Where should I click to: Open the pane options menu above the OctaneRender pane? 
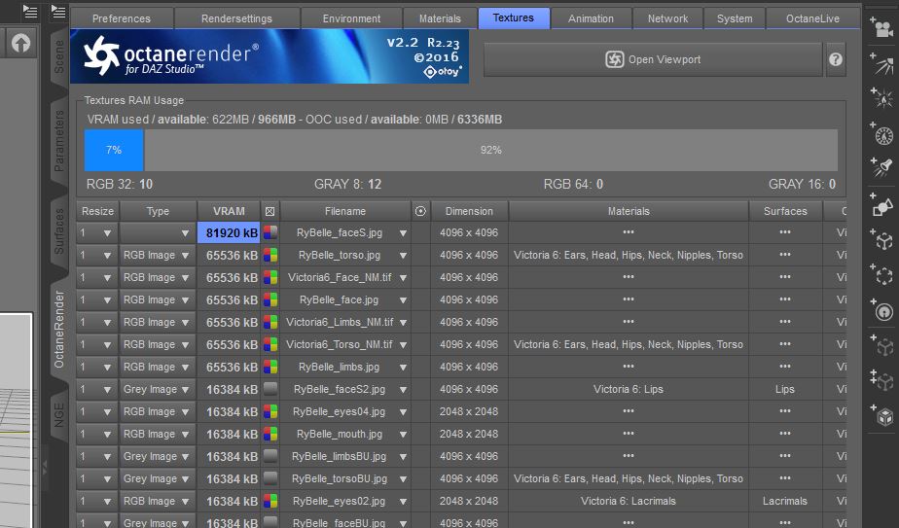click(x=58, y=11)
